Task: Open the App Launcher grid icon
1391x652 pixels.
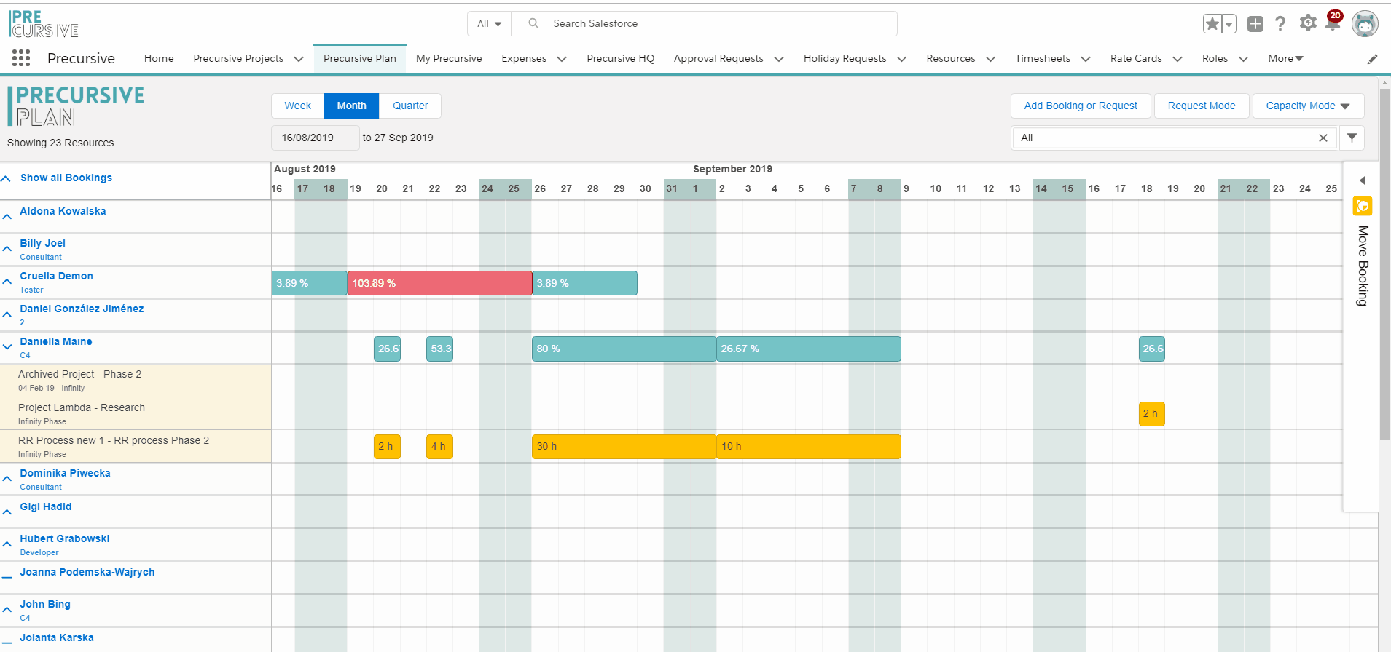Action: 21,58
